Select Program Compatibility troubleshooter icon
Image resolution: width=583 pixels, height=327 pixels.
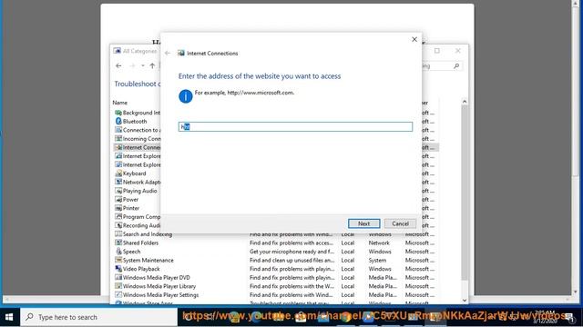pyautogui.click(x=118, y=217)
